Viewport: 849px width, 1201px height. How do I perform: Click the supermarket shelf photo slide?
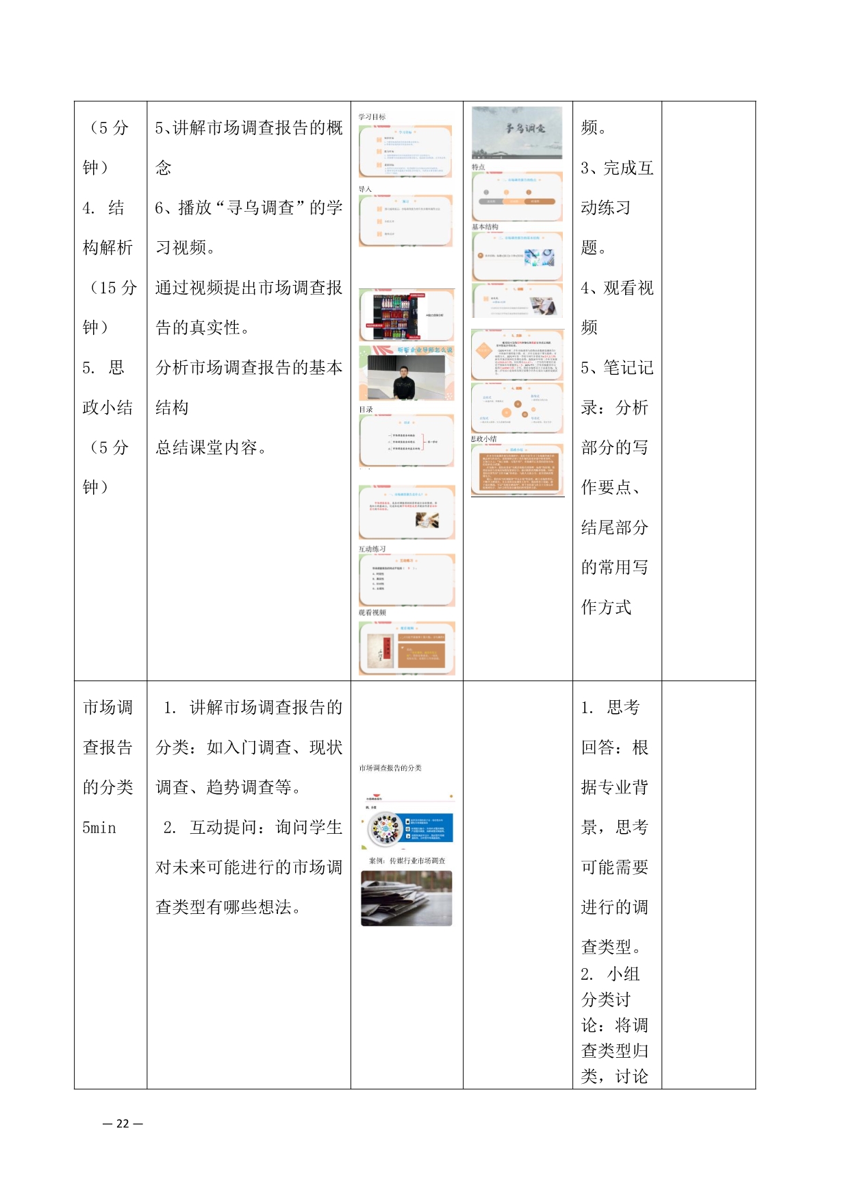click(406, 315)
